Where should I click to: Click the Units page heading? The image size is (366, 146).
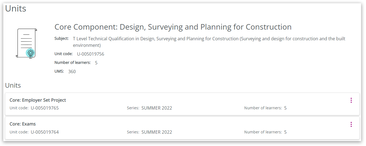(x=16, y=8)
